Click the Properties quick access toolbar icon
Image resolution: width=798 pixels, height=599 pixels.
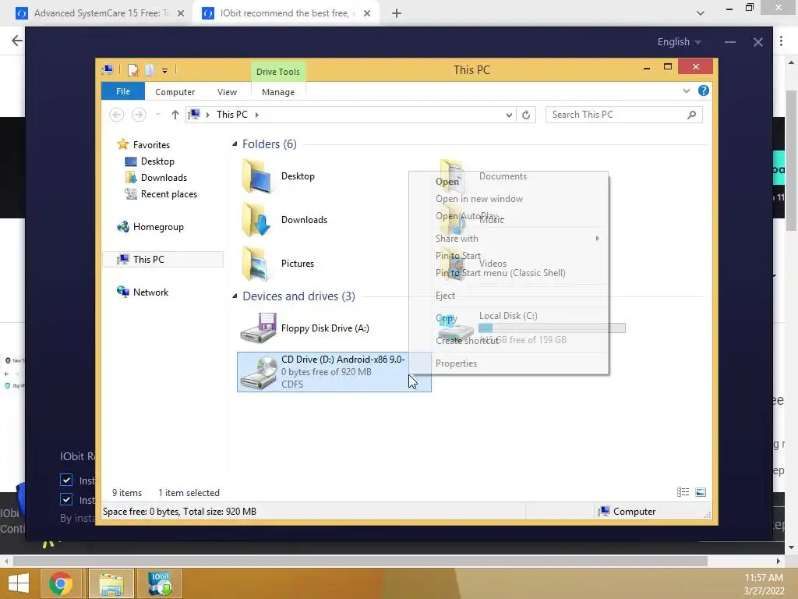[132, 70]
